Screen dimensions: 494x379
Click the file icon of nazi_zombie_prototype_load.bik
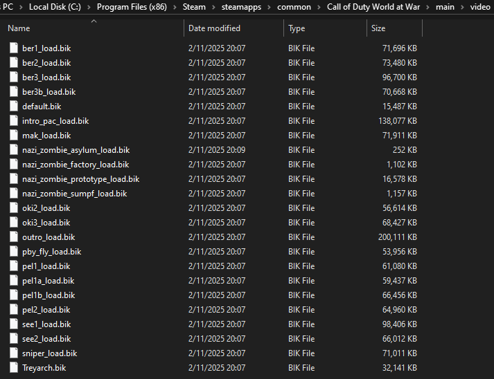14,178
